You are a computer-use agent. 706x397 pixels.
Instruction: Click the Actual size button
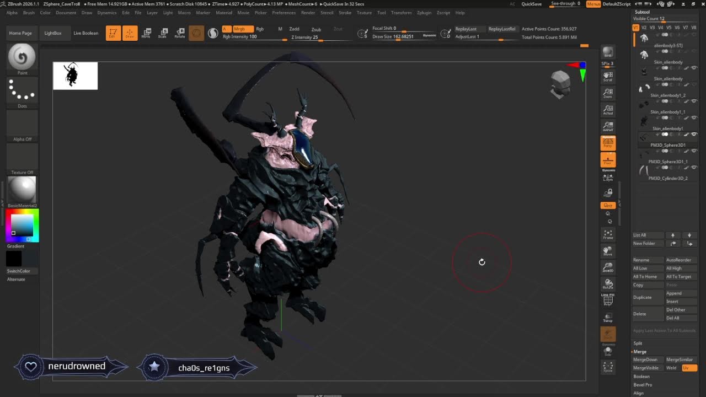pos(608,110)
